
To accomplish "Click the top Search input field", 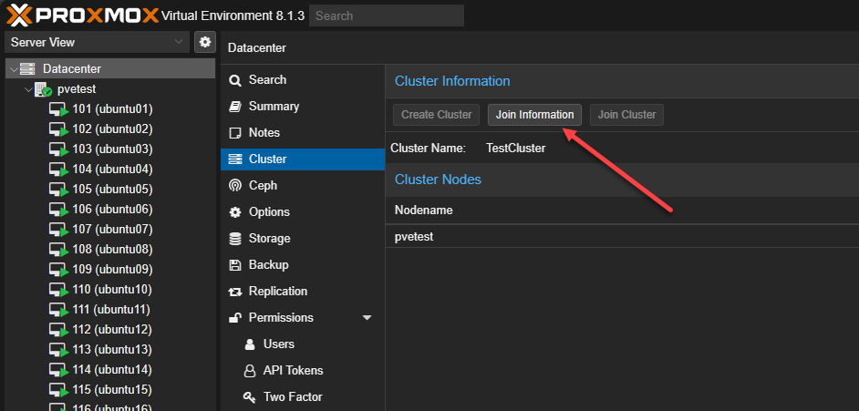I will pyautogui.click(x=386, y=15).
